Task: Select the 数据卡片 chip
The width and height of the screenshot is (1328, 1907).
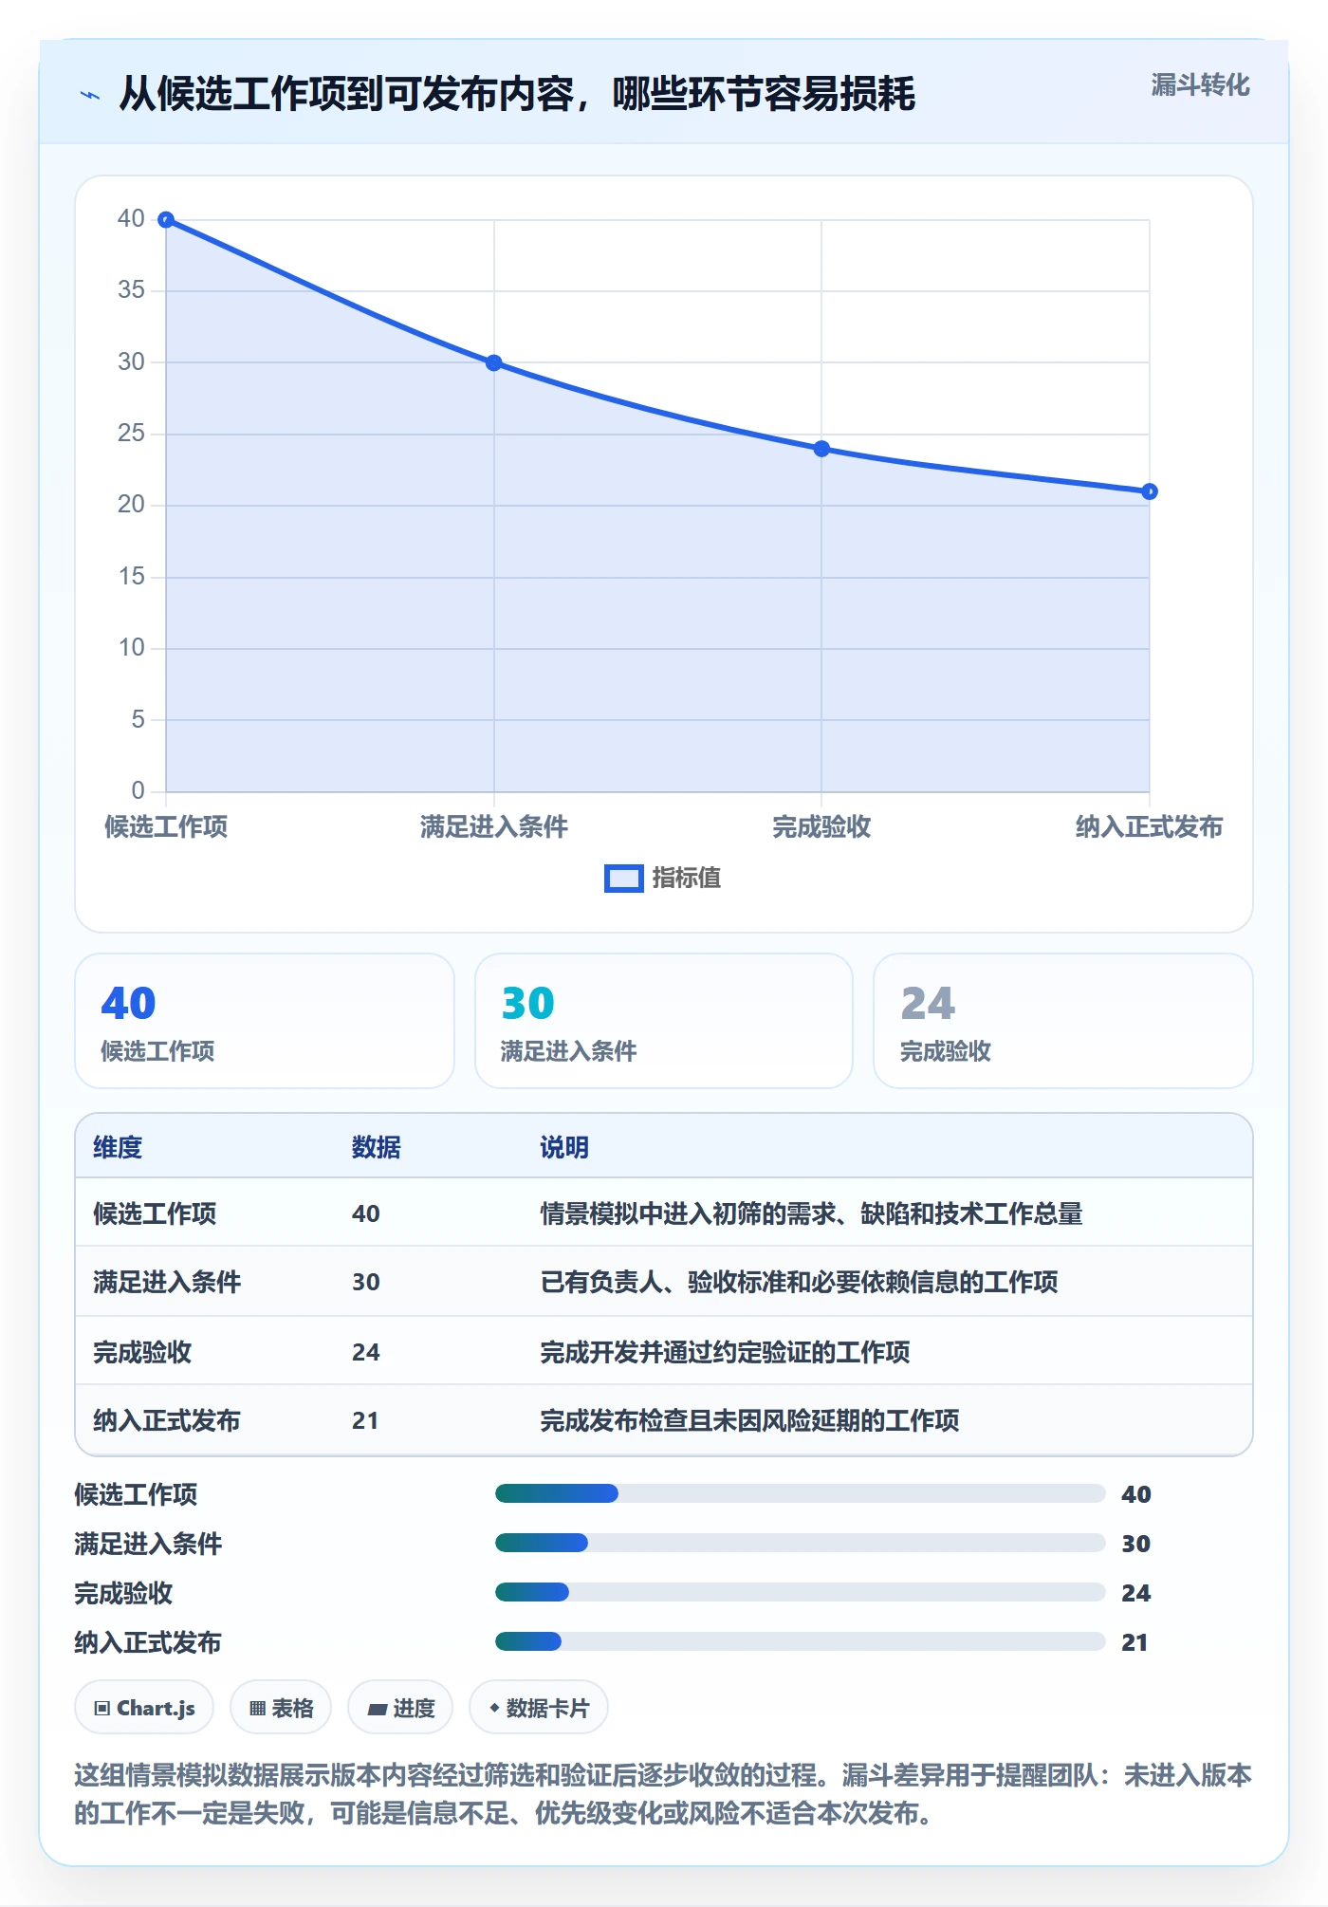Action: (539, 1708)
